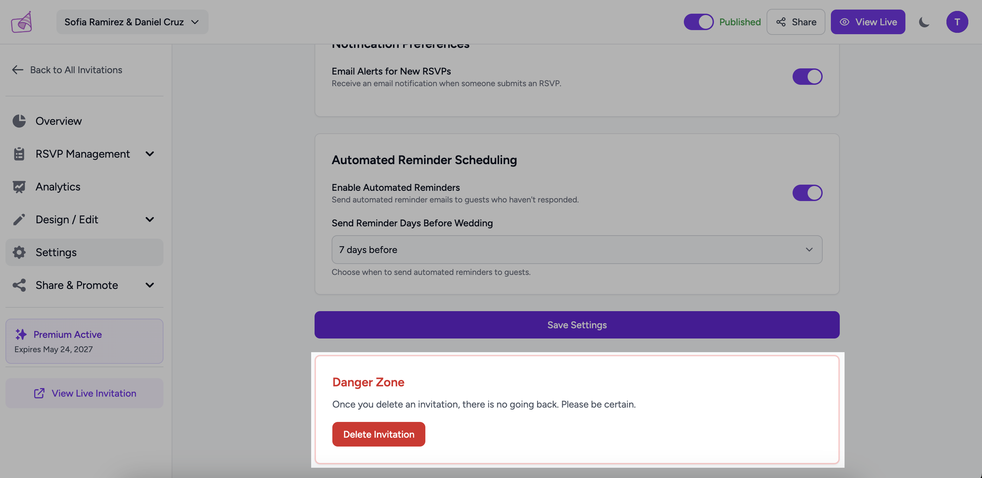Viewport: 982px width, 478px height.
Task: Click the Analytics chart icon
Action: click(19, 187)
